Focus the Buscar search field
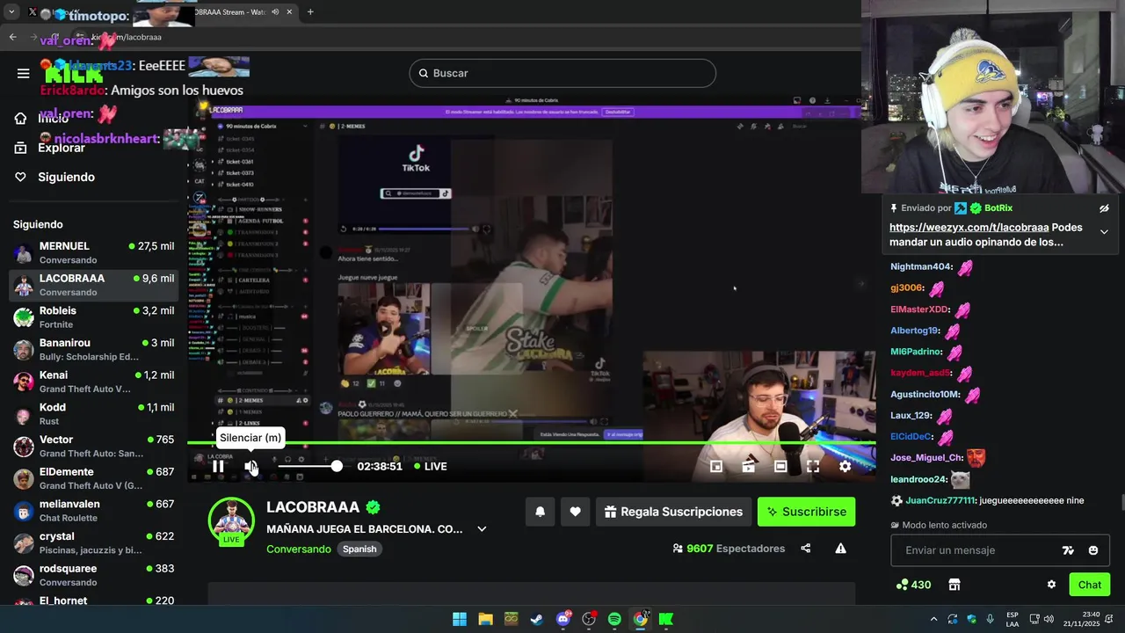The image size is (1125, 633). click(562, 73)
